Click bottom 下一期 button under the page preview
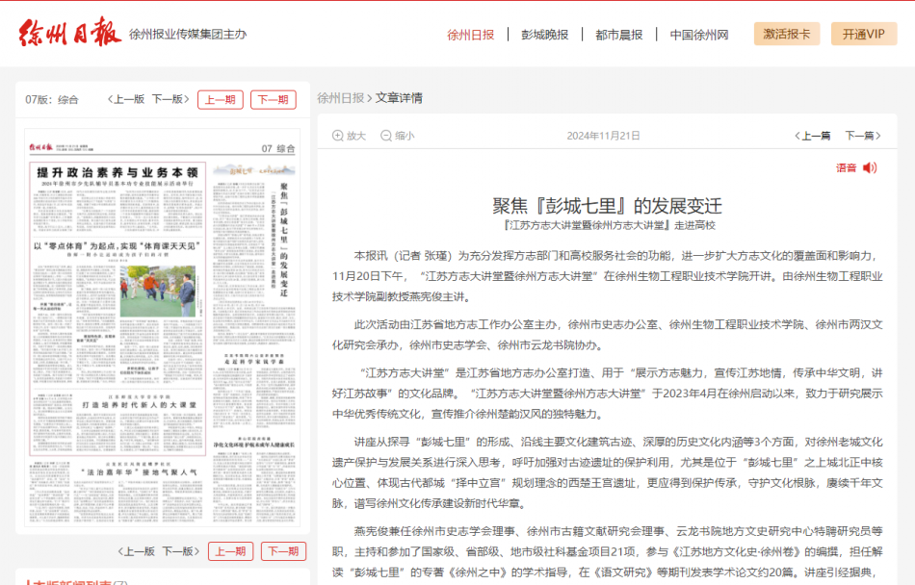The width and height of the screenshot is (915, 585). pyautogui.click(x=283, y=551)
